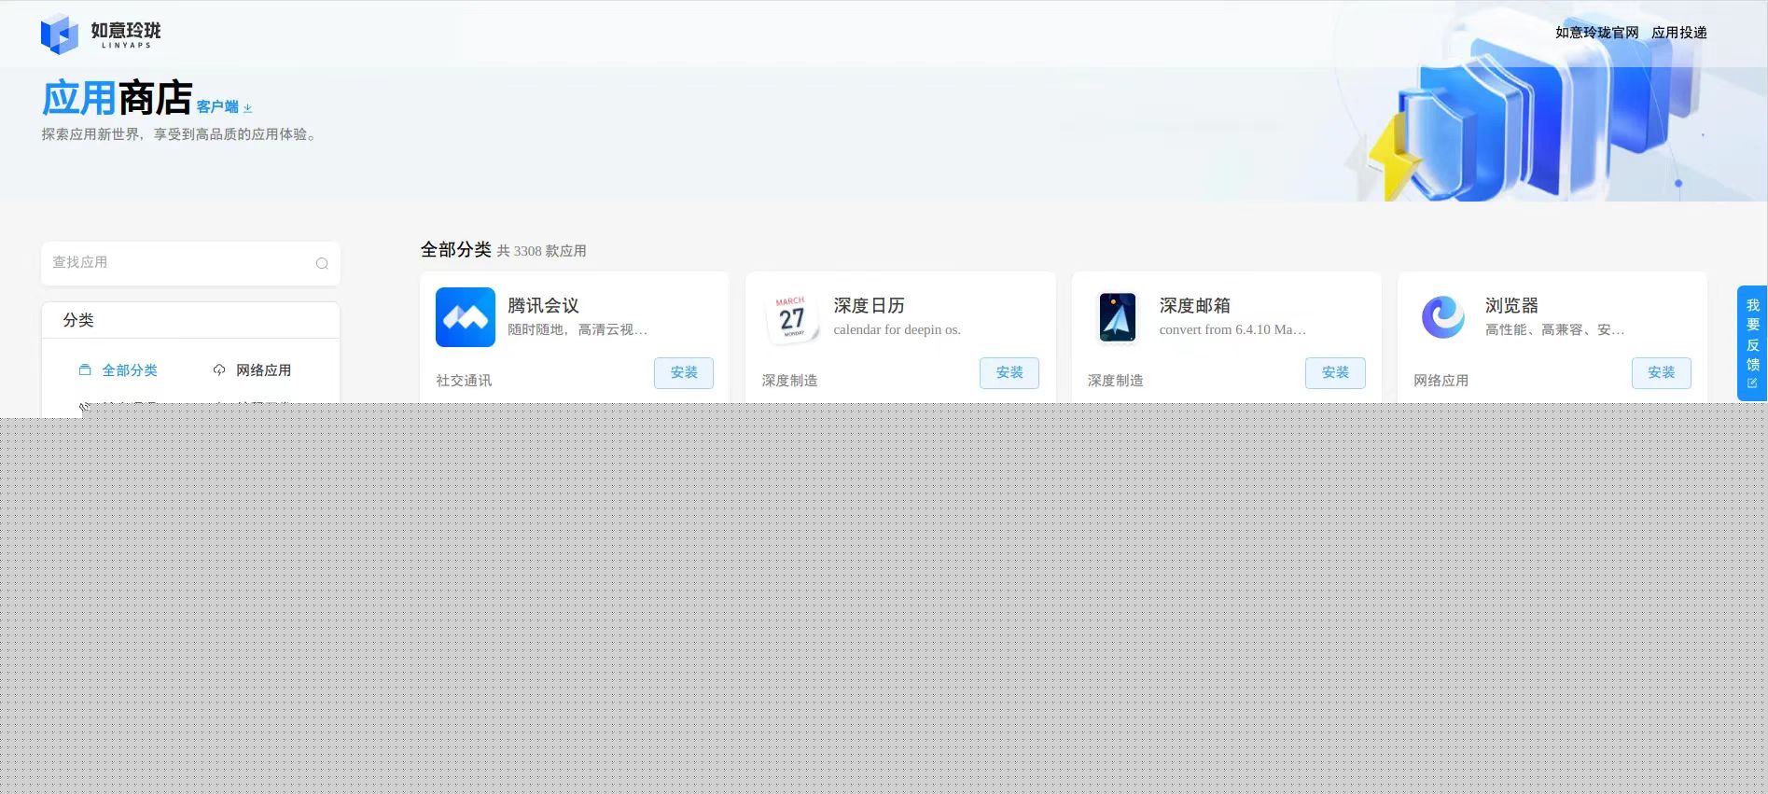Click the 随时随地 description text
The width and height of the screenshot is (1768, 794).
(578, 329)
